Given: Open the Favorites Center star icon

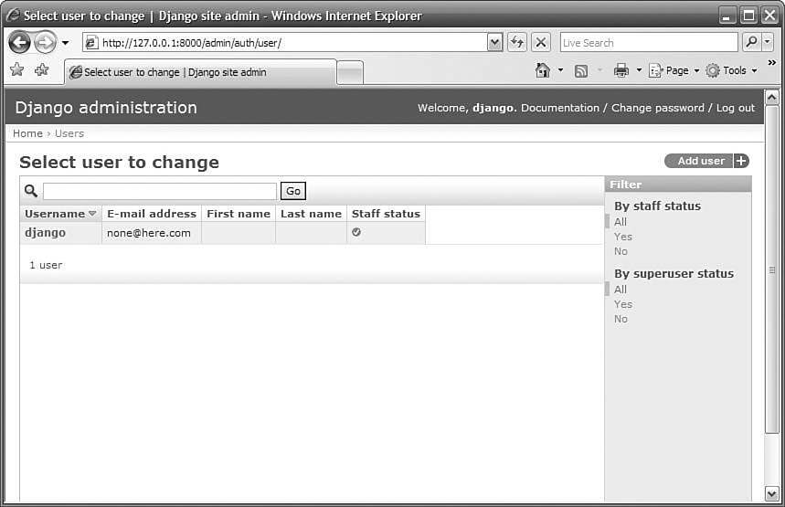Looking at the screenshot, I should [x=17, y=69].
